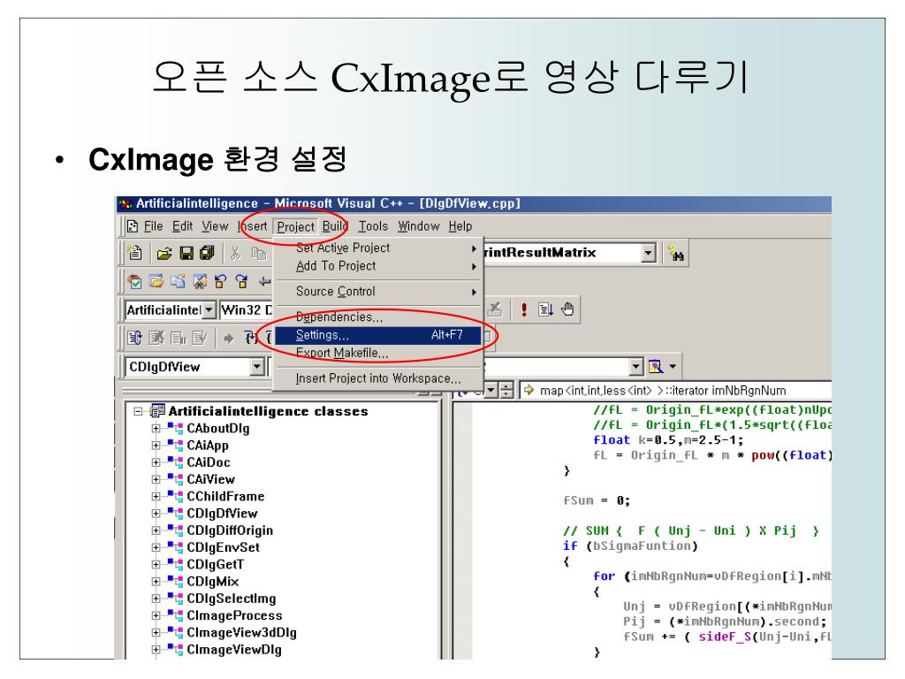Viewport: 905px width, 679px height.
Task: Select Export Makefile... entry
Action: point(378,353)
